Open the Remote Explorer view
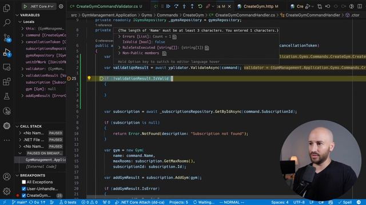Viewport: 366px width, 205px height. click(6, 67)
